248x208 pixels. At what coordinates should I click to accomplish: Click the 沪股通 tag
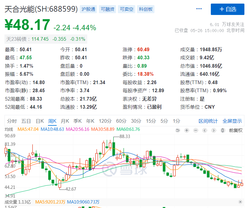[x=88, y=9]
